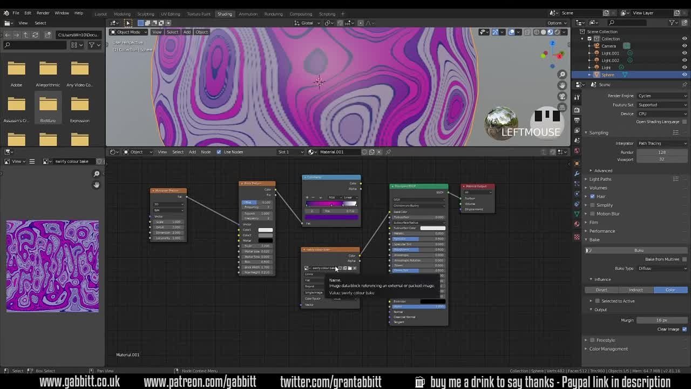Enable the Motion Blur checkbox
Image resolution: width=691 pixels, height=389 pixels.
point(592,213)
